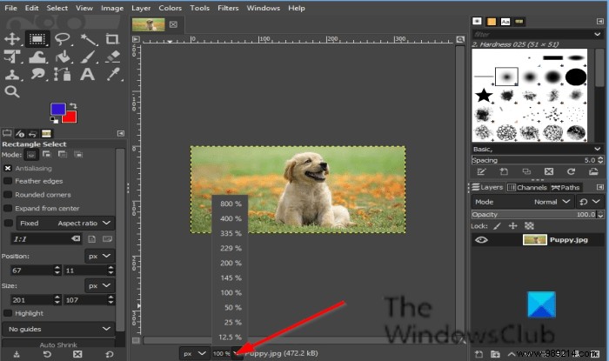Open the status bar px unit dropdown
Viewport: 609px width, 361px height.
pos(194,353)
